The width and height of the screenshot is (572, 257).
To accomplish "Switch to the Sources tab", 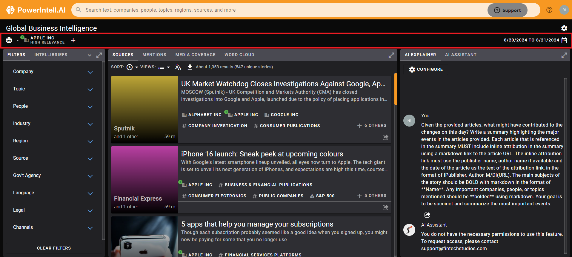I will click(x=123, y=55).
